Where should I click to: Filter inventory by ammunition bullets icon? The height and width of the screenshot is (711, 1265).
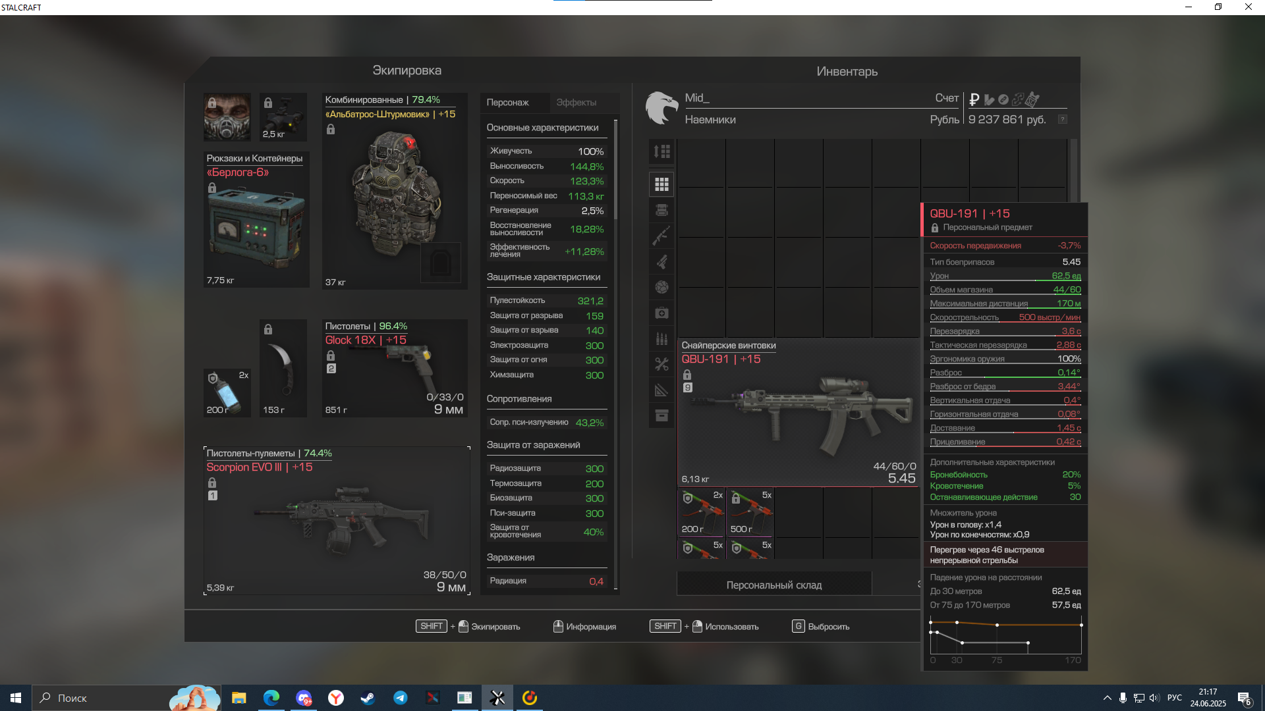tap(661, 338)
